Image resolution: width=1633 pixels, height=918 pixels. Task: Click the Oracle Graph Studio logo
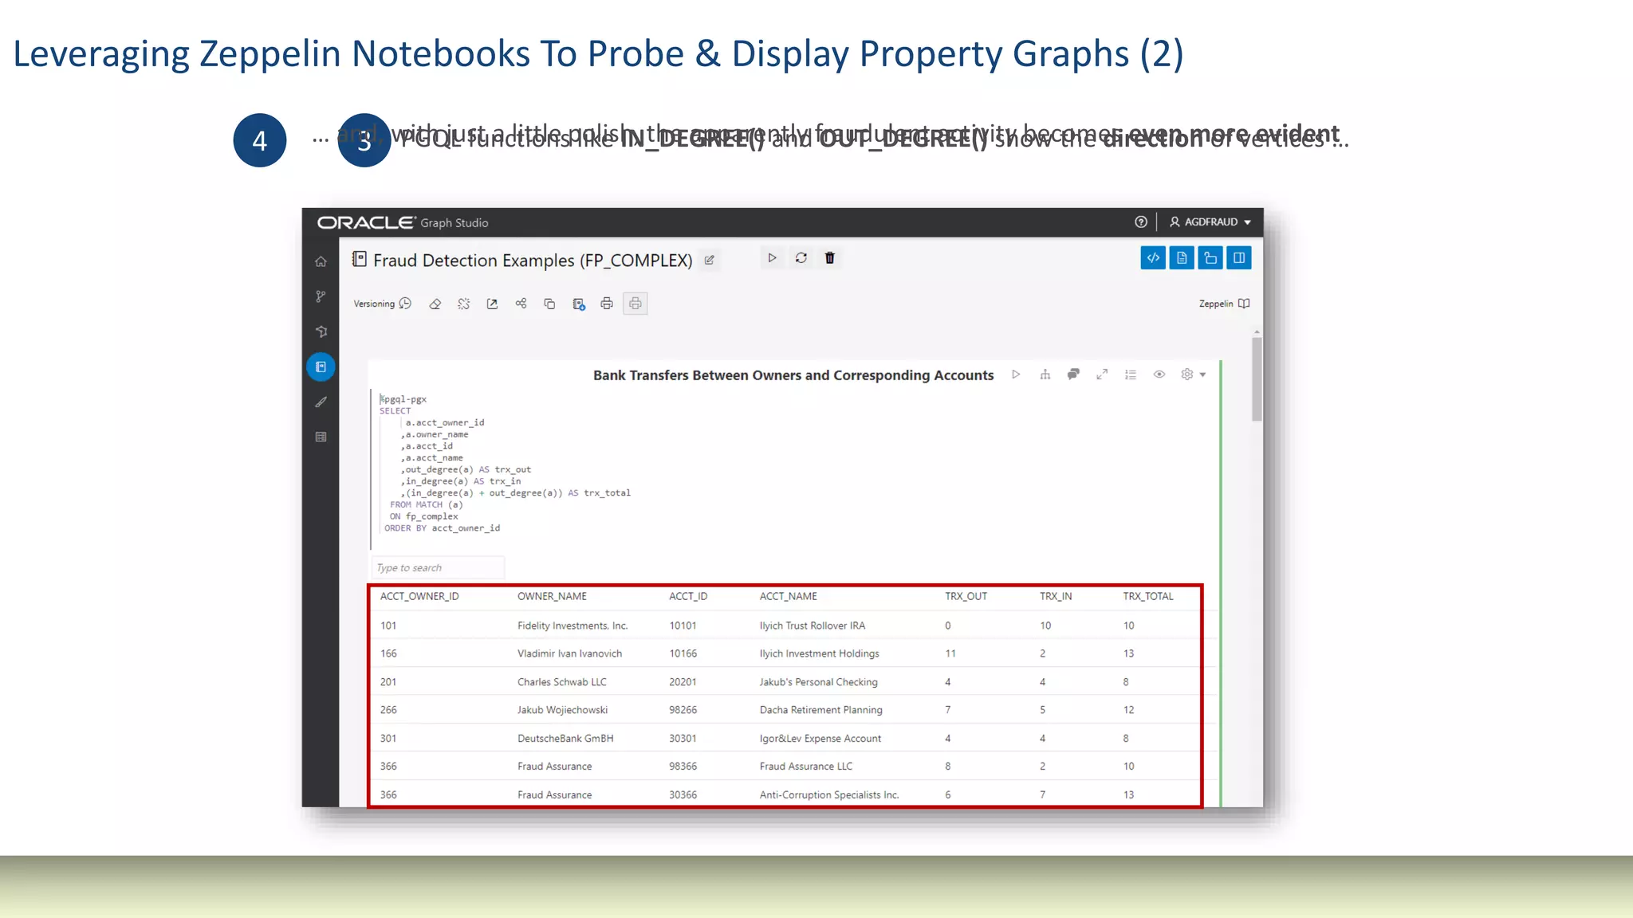click(403, 222)
